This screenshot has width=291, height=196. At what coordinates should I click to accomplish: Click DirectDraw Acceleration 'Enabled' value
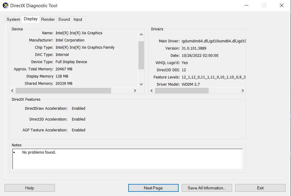pyautogui.click(x=78, y=109)
